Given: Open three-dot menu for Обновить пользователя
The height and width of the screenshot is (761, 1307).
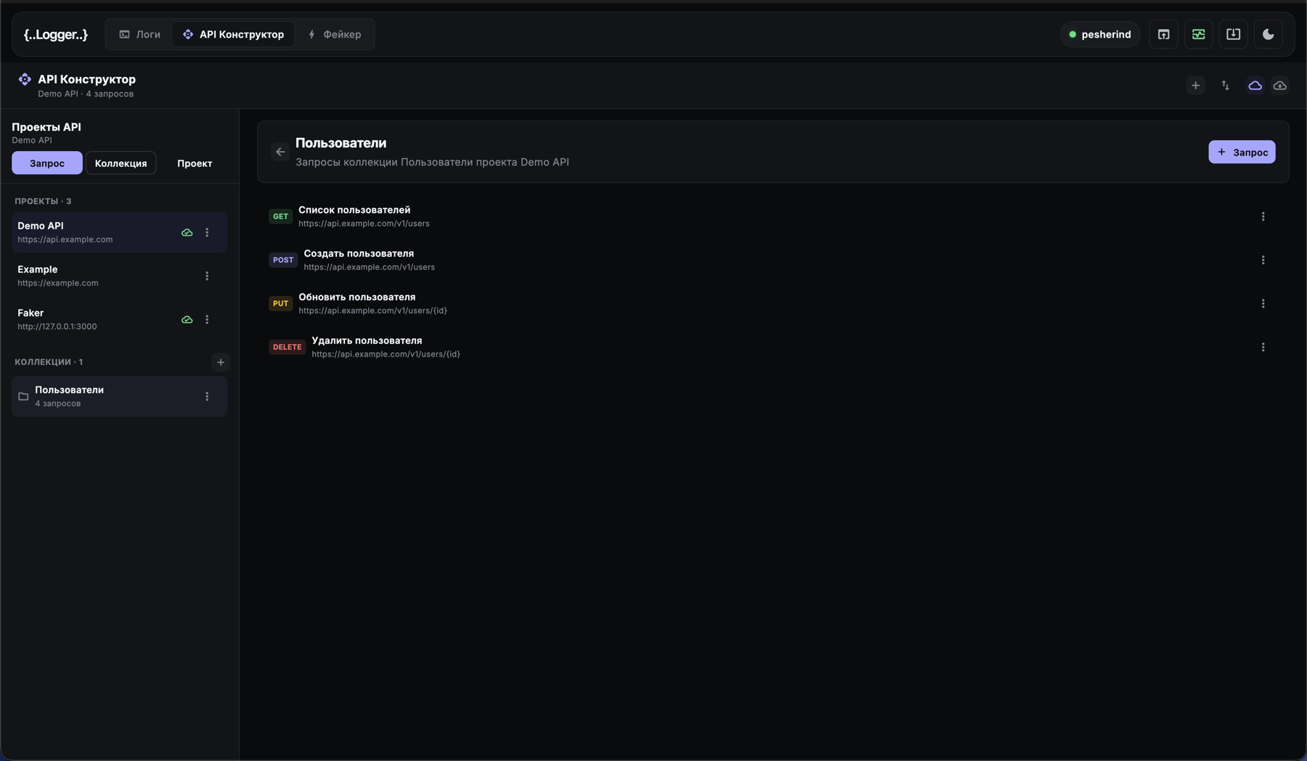Looking at the screenshot, I should click(1263, 304).
